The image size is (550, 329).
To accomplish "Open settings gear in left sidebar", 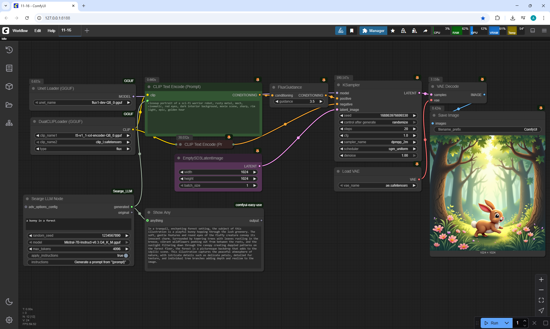I will tap(9, 320).
